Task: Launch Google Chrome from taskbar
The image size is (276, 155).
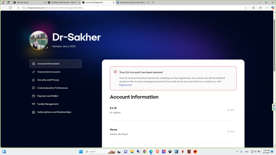Action: [145, 151]
